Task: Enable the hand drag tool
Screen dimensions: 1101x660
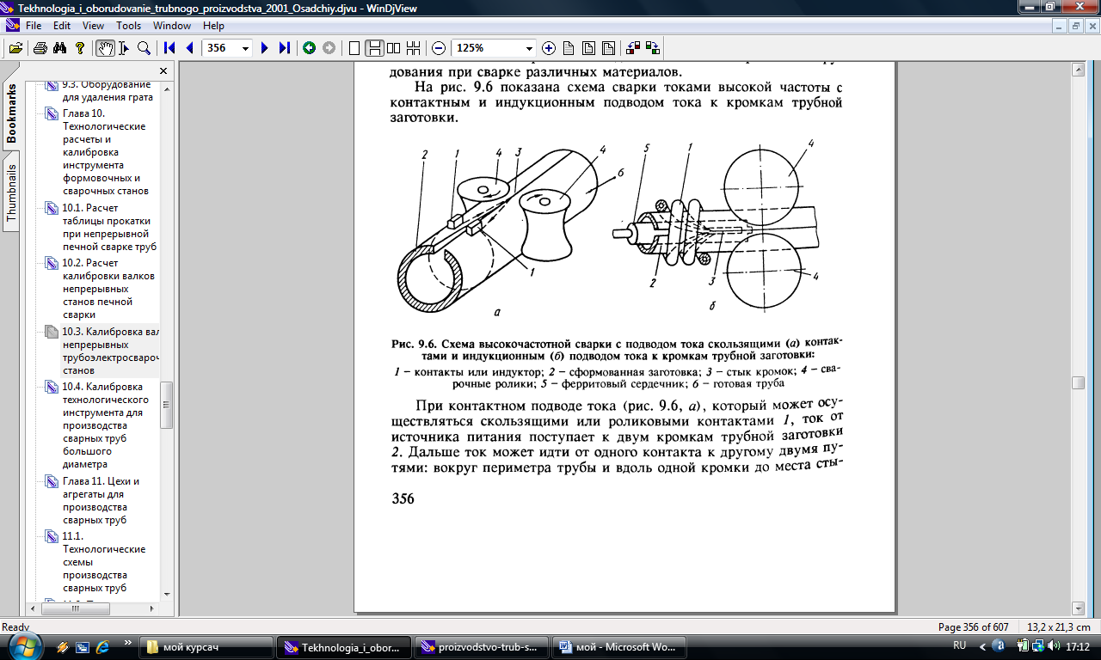Action: (105, 48)
